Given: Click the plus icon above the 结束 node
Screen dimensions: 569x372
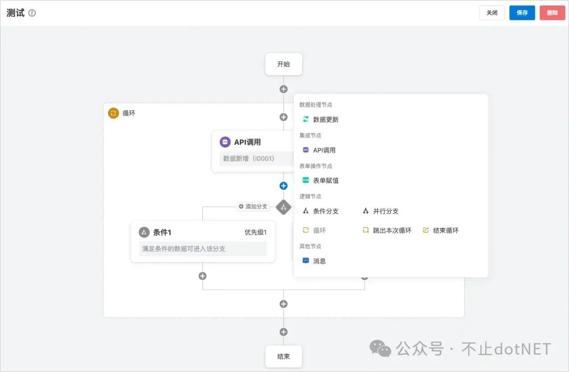Looking at the screenshot, I should 283,331.
